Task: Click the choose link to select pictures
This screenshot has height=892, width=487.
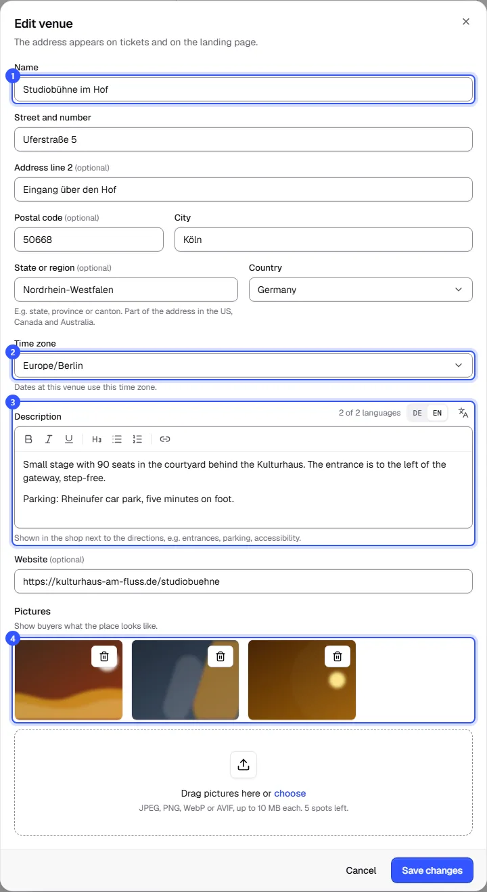Action: point(290,793)
